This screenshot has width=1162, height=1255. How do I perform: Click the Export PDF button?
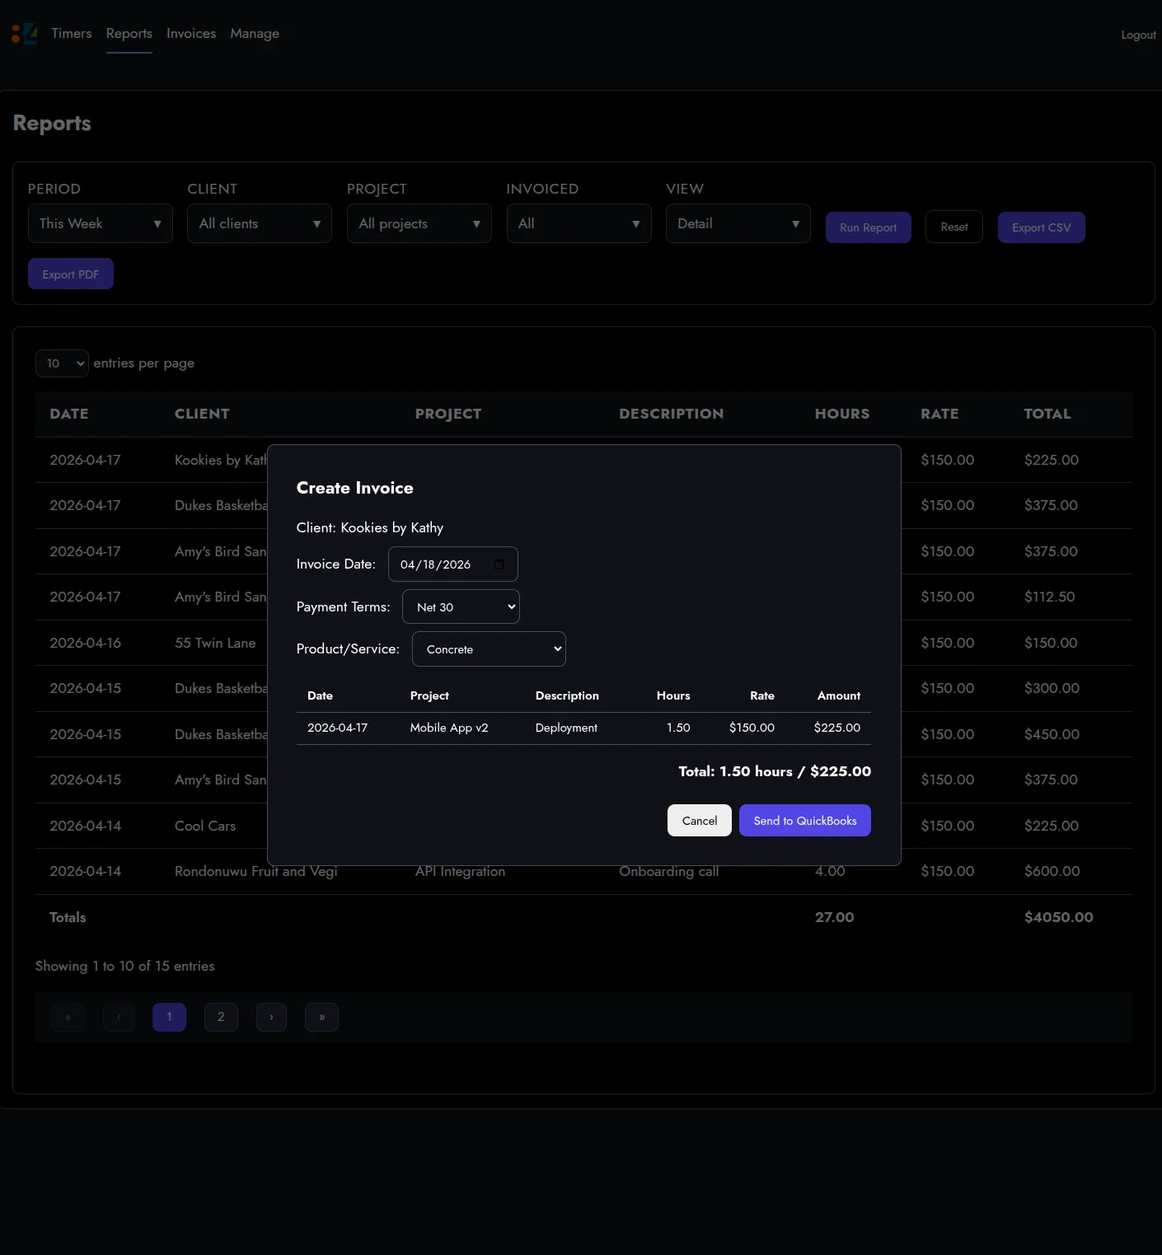pos(71,274)
